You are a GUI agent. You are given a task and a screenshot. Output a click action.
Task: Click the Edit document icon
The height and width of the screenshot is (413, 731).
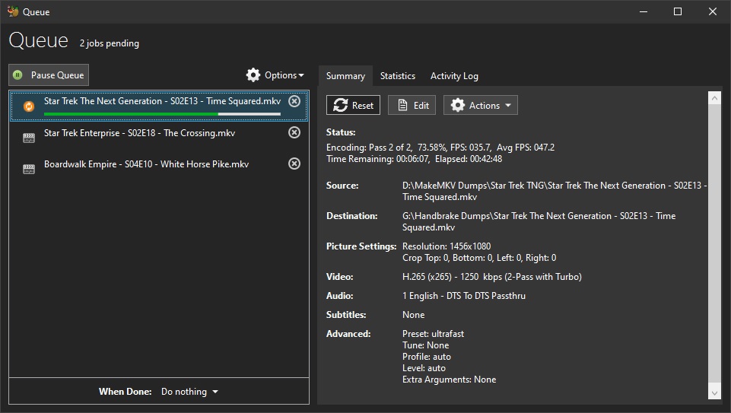tap(402, 106)
